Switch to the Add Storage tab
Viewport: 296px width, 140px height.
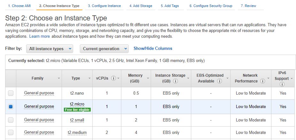[x=141, y=6]
